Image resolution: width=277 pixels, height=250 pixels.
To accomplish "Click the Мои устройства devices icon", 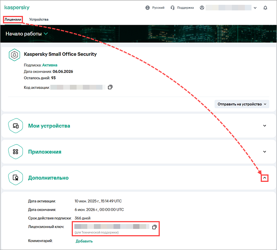I will point(16,126).
